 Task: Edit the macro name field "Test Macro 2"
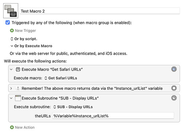[100, 11]
